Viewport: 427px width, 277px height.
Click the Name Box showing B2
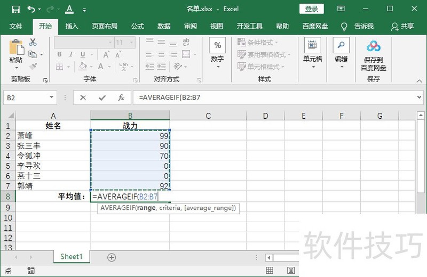coord(30,97)
